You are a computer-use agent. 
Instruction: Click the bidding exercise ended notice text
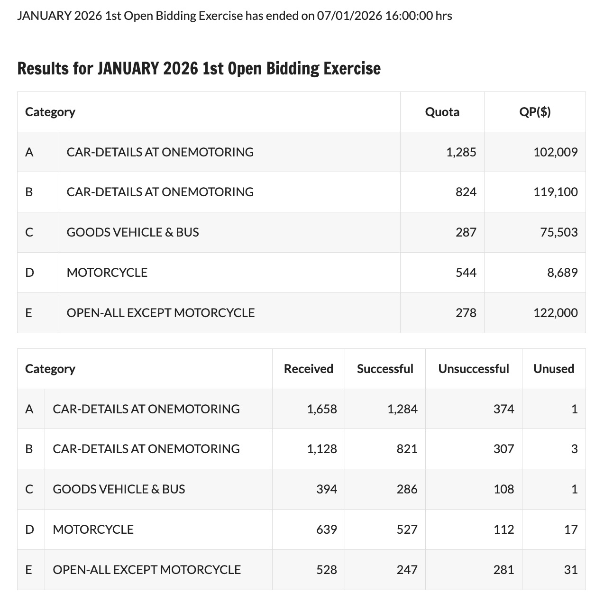pyautogui.click(x=234, y=16)
